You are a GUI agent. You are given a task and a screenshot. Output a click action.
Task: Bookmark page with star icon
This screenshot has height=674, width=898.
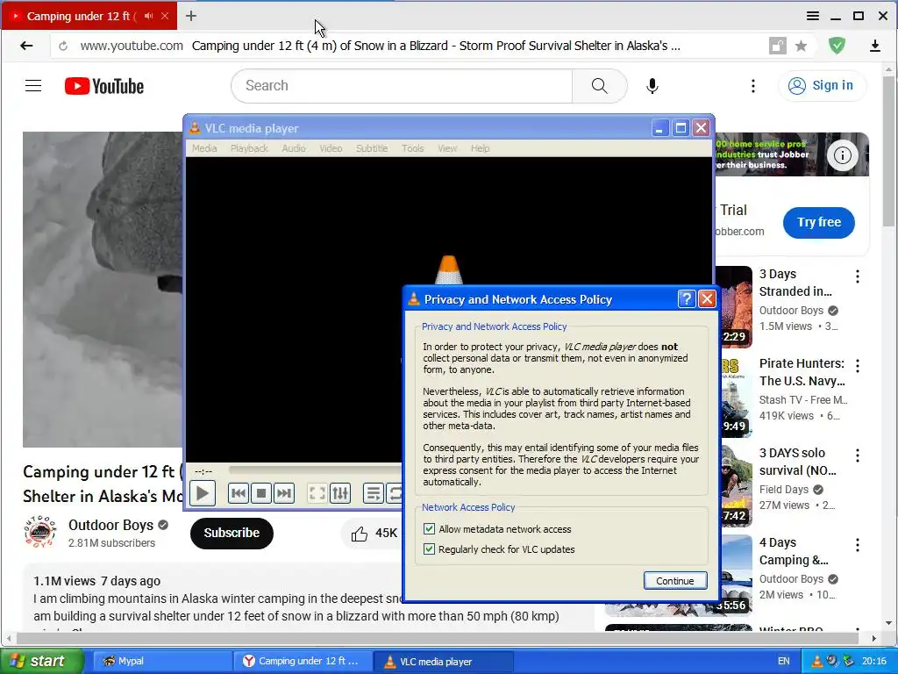click(802, 46)
